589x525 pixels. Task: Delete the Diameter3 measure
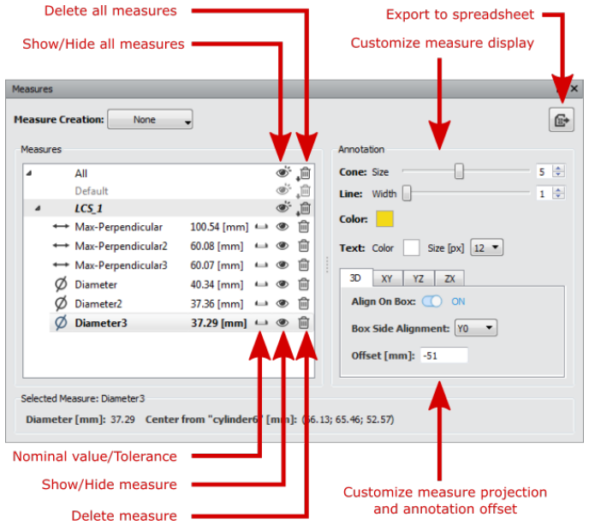tap(304, 323)
